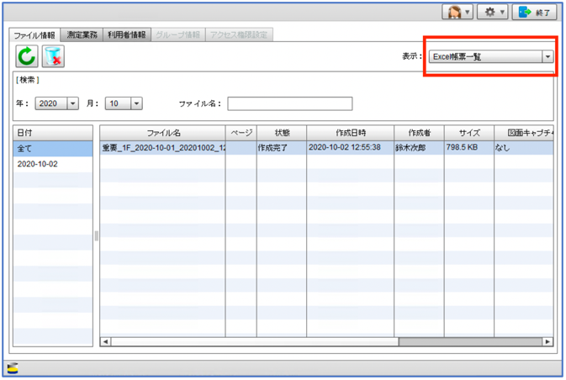Click the green refresh icon

click(x=27, y=57)
